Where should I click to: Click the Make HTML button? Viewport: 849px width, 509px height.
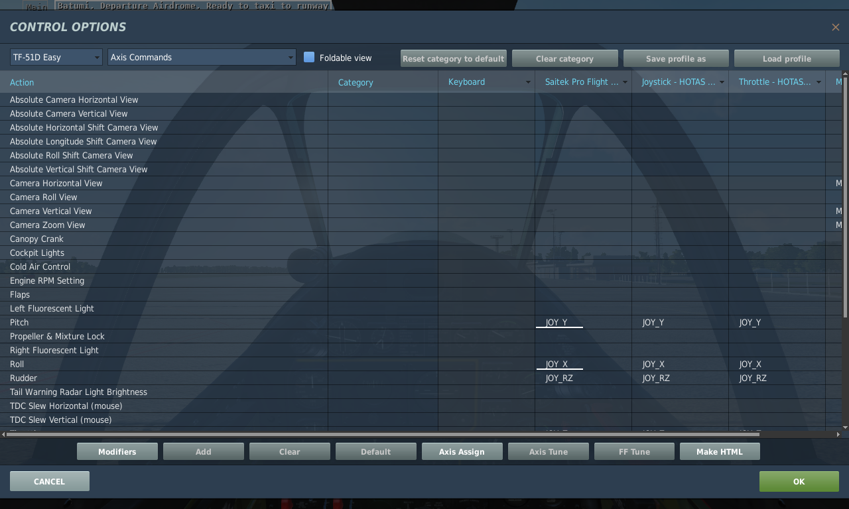click(x=720, y=451)
